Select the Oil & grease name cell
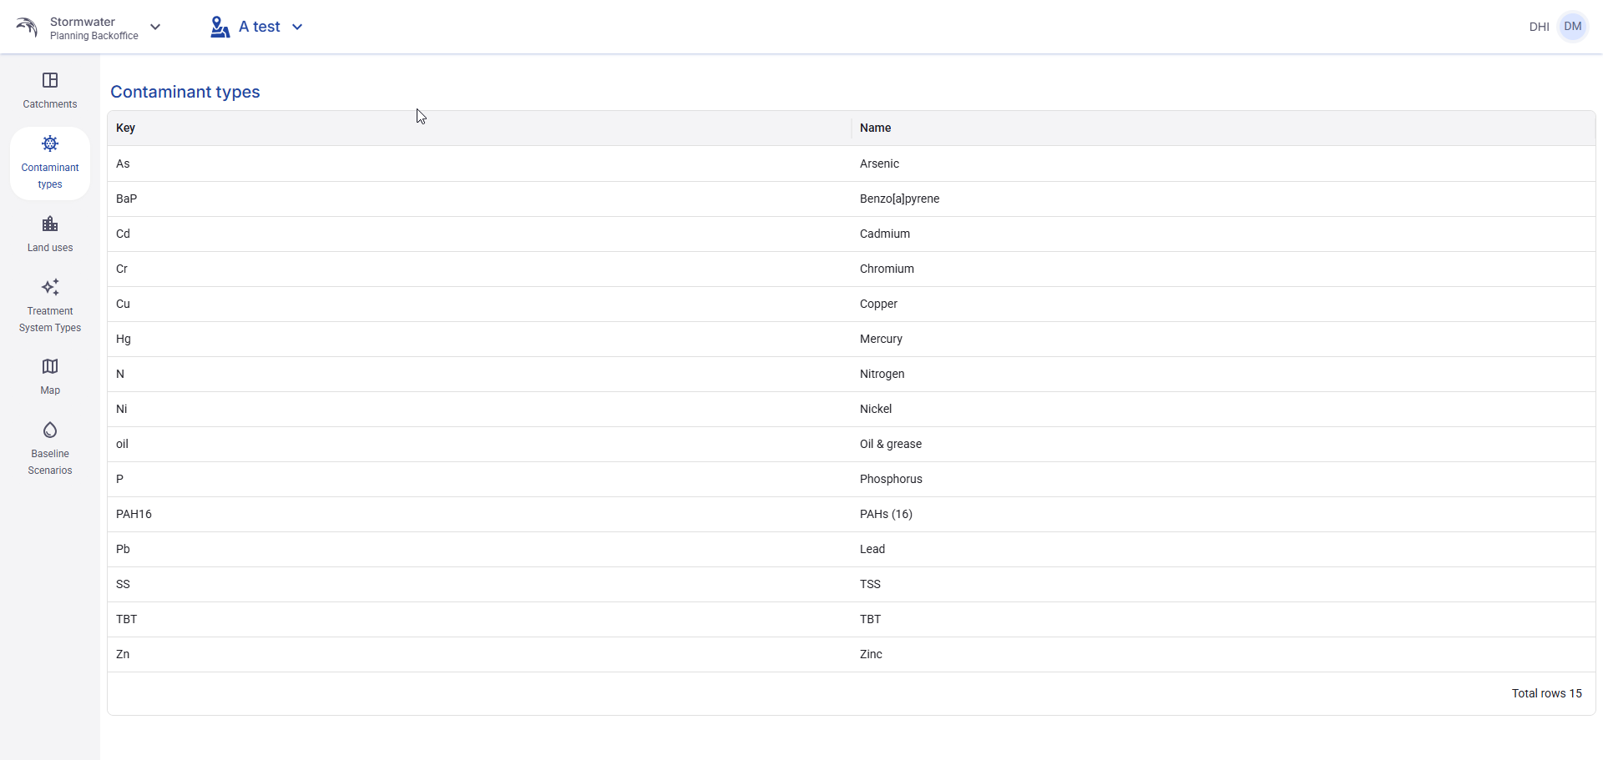The image size is (1603, 760). 1223,444
